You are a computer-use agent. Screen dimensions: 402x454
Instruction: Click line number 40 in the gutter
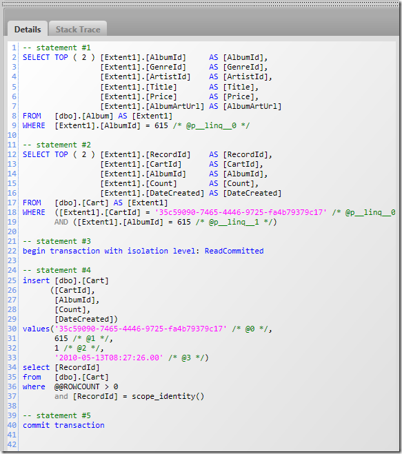[x=12, y=425]
